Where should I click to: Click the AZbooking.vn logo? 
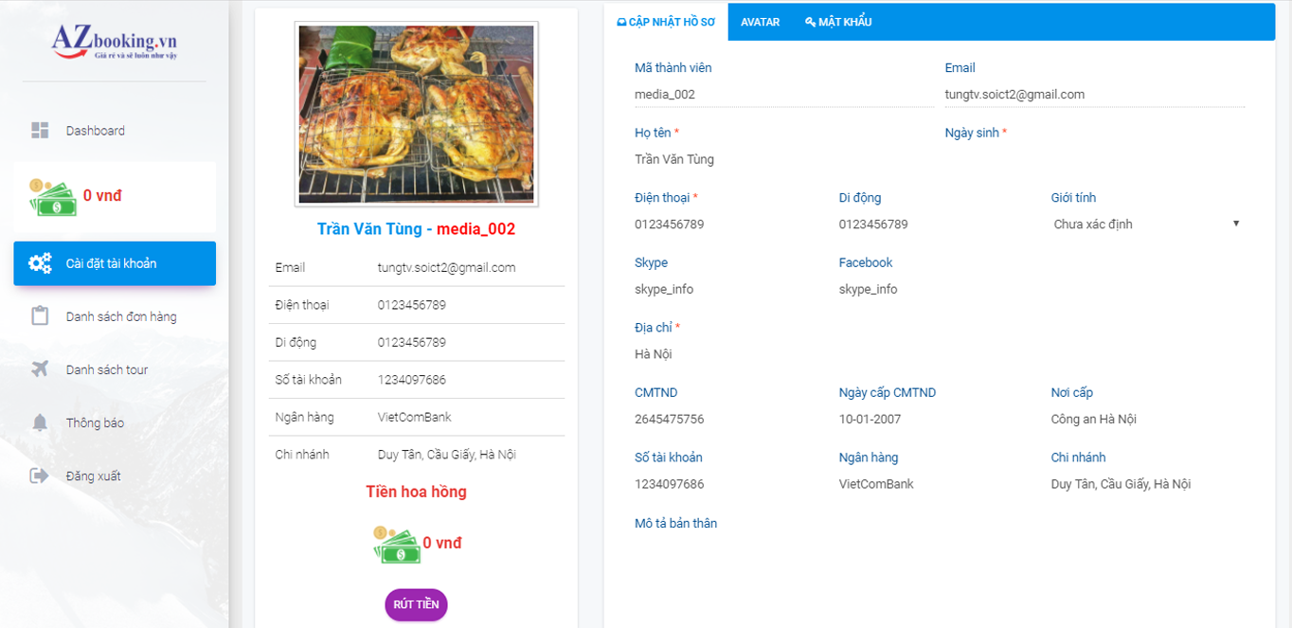115,42
